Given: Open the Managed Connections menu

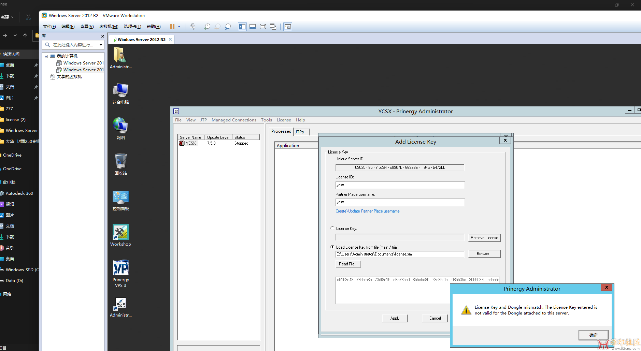Looking at the screenshot, I should point(234,120).
